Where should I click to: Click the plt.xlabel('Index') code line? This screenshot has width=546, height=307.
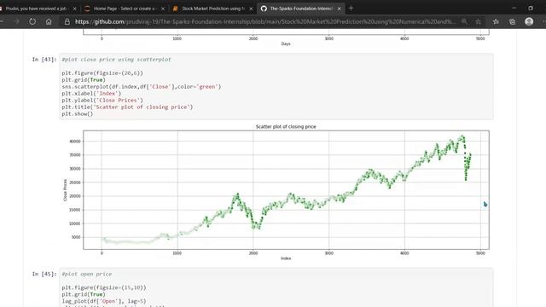(x=91, y=94)
